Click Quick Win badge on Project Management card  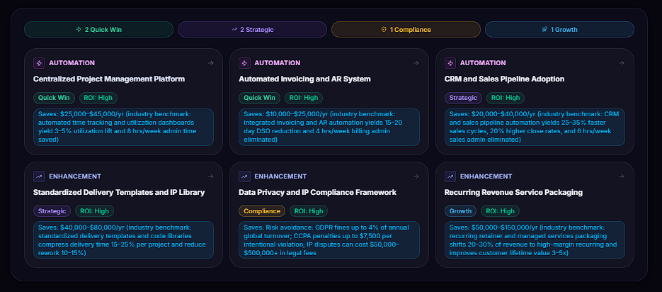(54, 98)
